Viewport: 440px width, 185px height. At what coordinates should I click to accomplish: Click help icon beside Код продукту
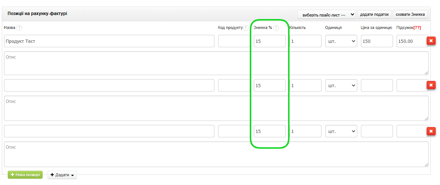click(x=246, y=28)
